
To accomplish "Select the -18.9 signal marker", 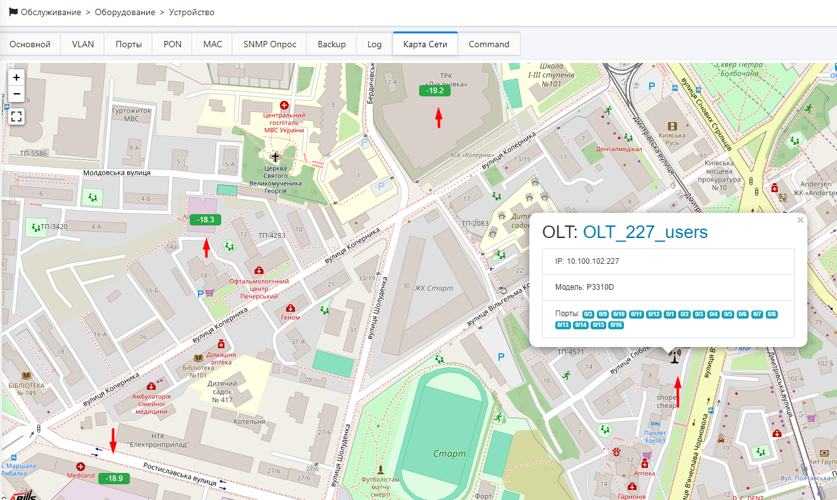I will tap(114, 479).
